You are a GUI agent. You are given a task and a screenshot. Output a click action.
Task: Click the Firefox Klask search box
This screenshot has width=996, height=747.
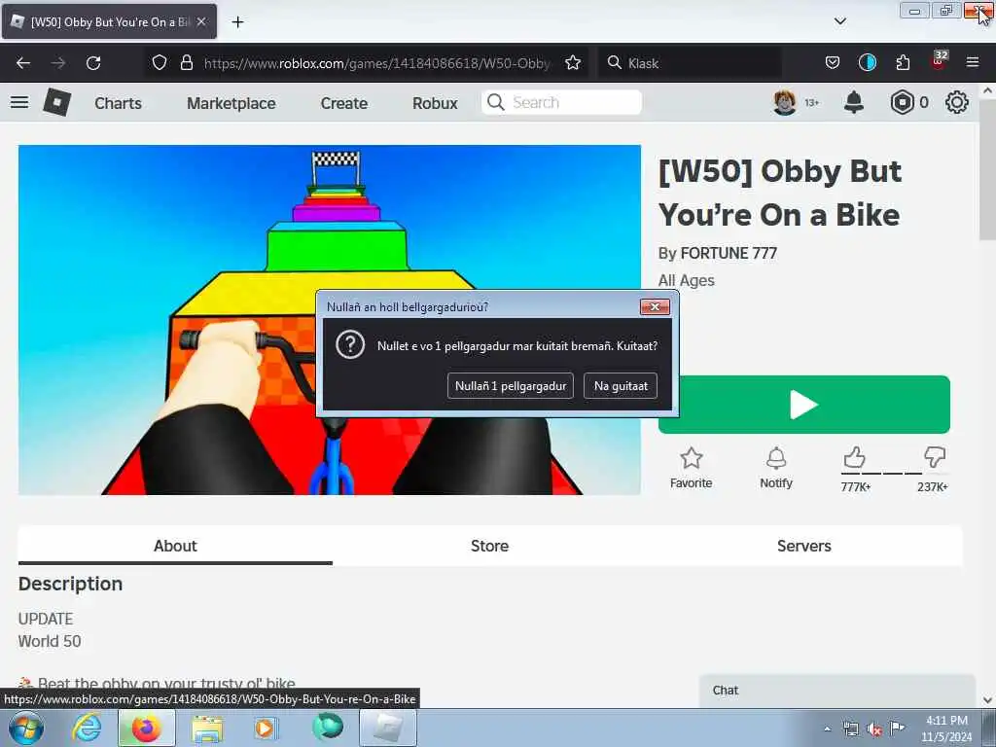[690, 63]
